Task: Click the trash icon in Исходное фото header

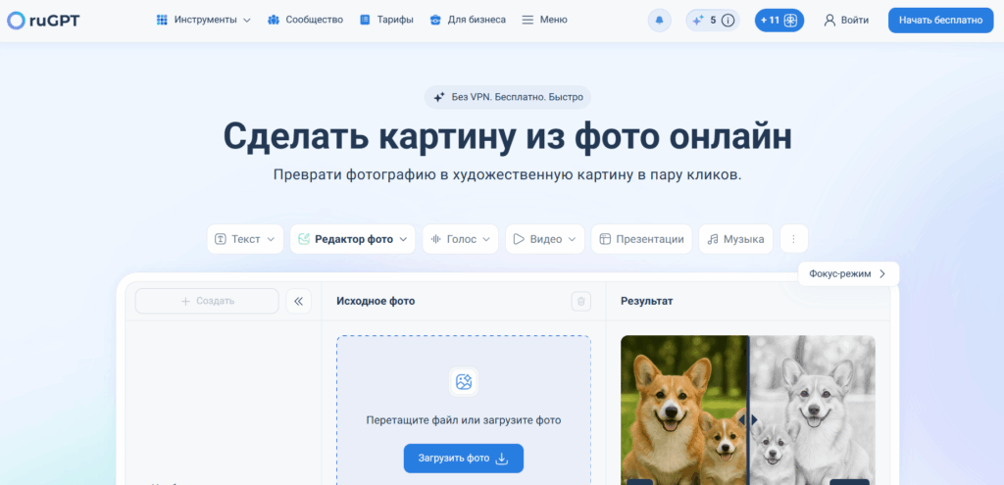Action: [x=580, y=302]
